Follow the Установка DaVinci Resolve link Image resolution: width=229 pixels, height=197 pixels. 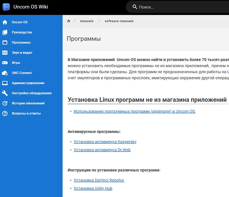[99, 180]
